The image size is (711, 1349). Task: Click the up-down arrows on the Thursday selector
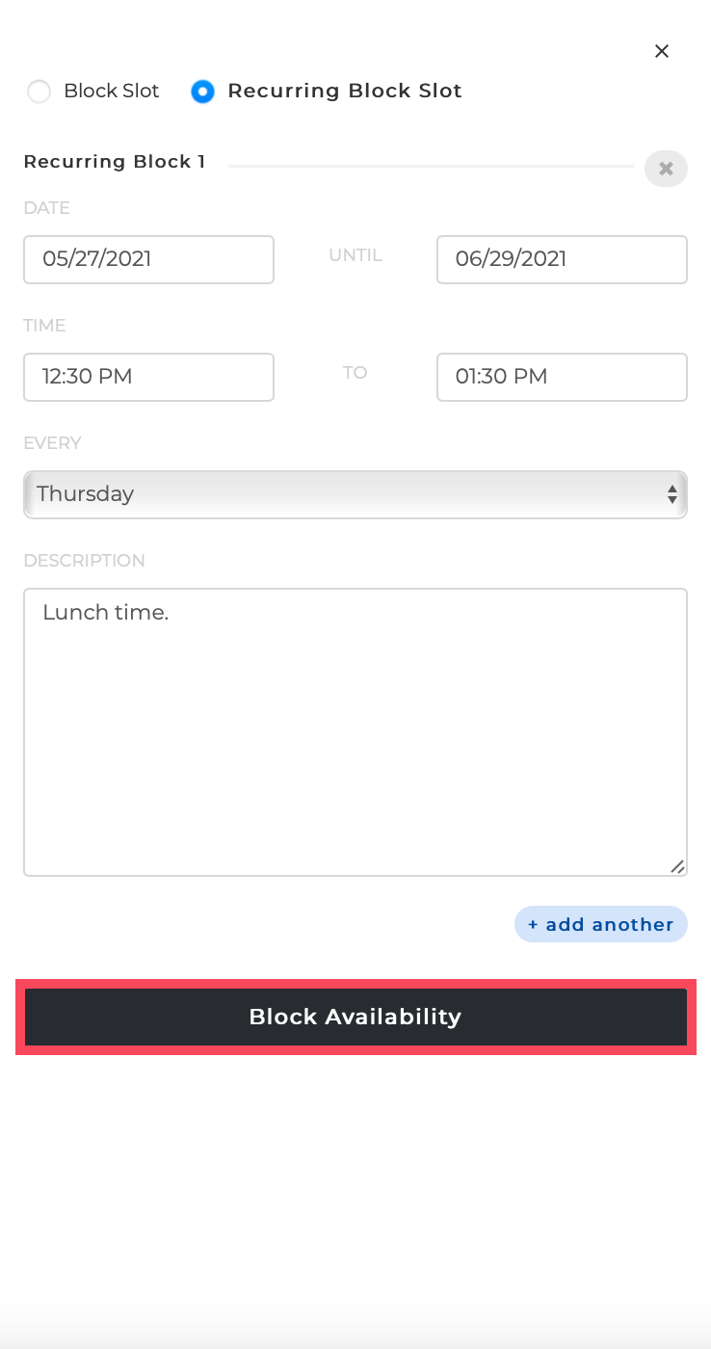672,494
